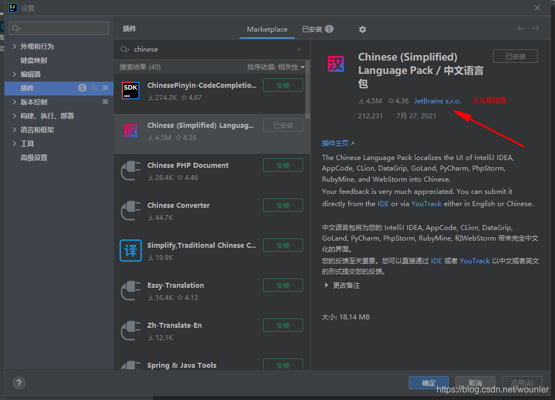Select 键盘映射 in the settings tree
The height and width of the screenshot is (400, 555).
(x=34, y=60)
